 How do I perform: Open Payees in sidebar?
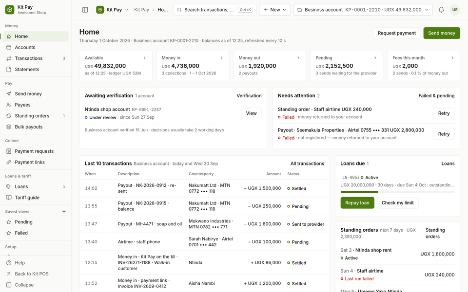click(36, 105)
